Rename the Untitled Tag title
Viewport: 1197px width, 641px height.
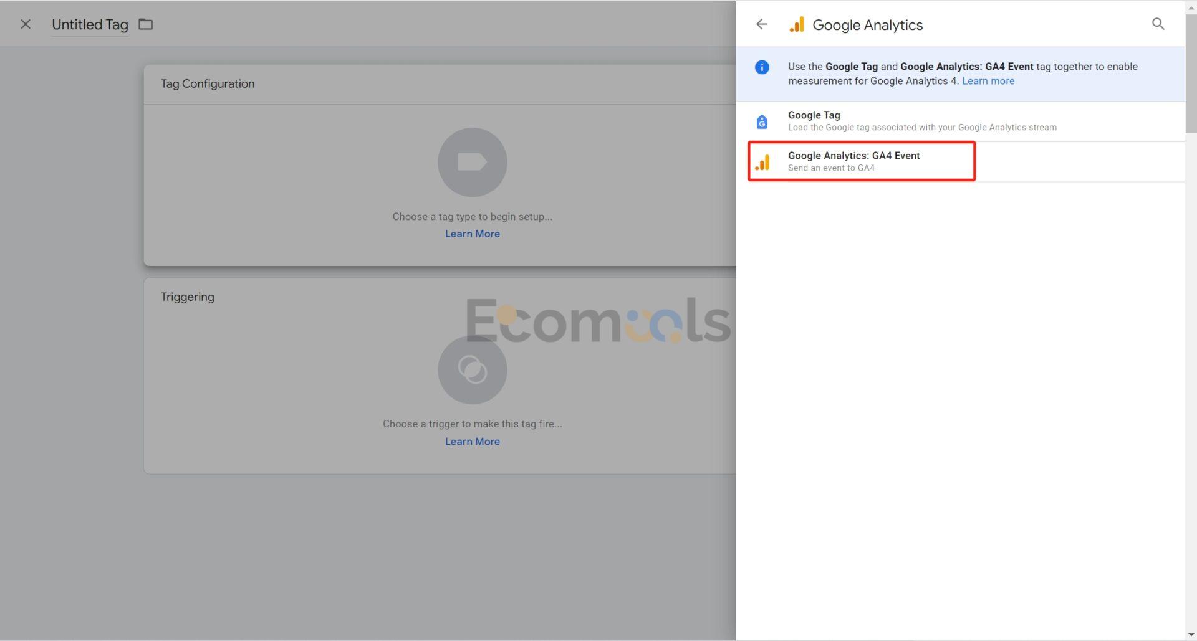(x=90, y=24)
